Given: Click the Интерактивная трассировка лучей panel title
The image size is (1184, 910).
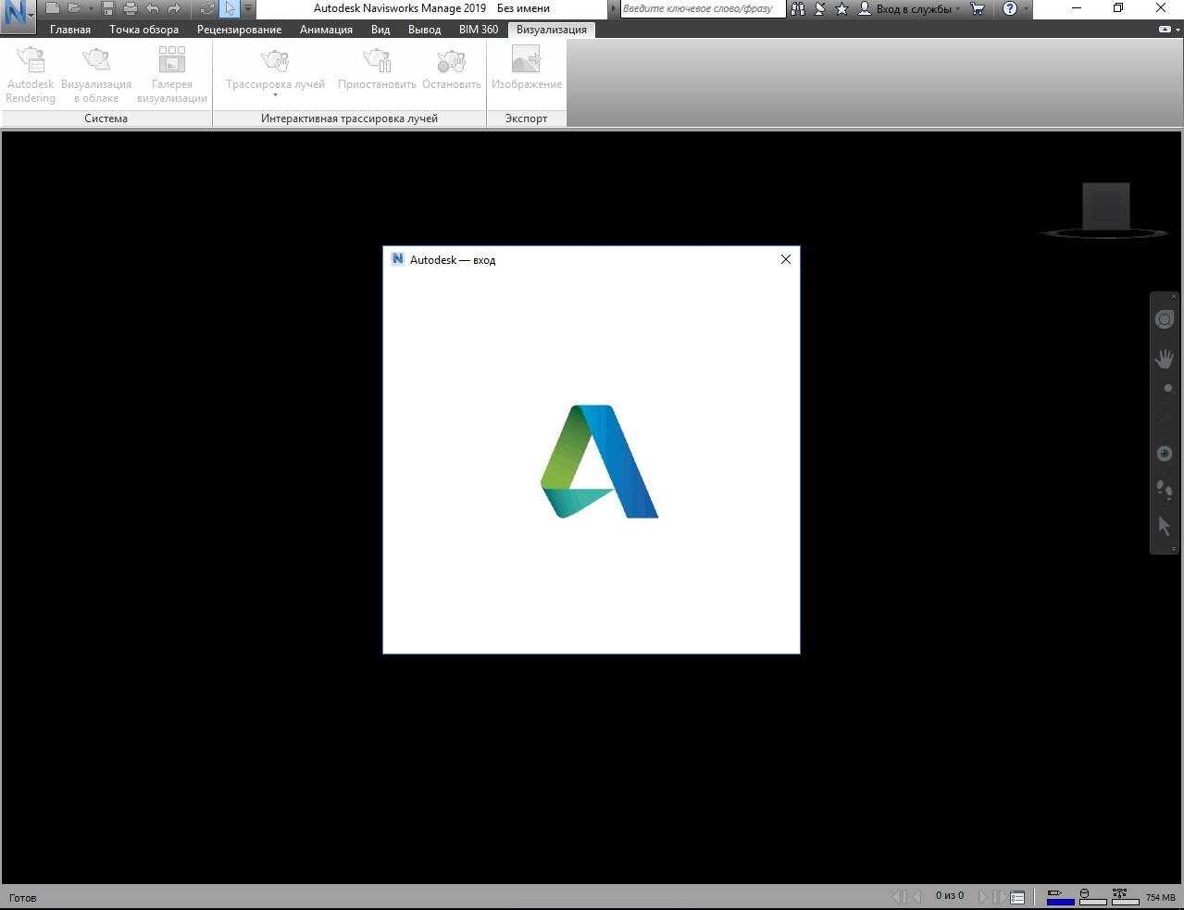Looking at the screenshot, I should coord(349,118).
